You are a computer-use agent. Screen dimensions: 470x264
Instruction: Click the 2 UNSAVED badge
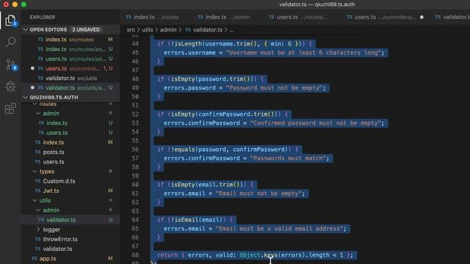(x=86, y=29)
